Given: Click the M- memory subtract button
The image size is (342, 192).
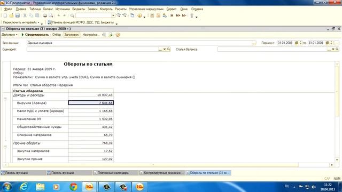Looking at the screenshot, I should [x=184, y=15].
